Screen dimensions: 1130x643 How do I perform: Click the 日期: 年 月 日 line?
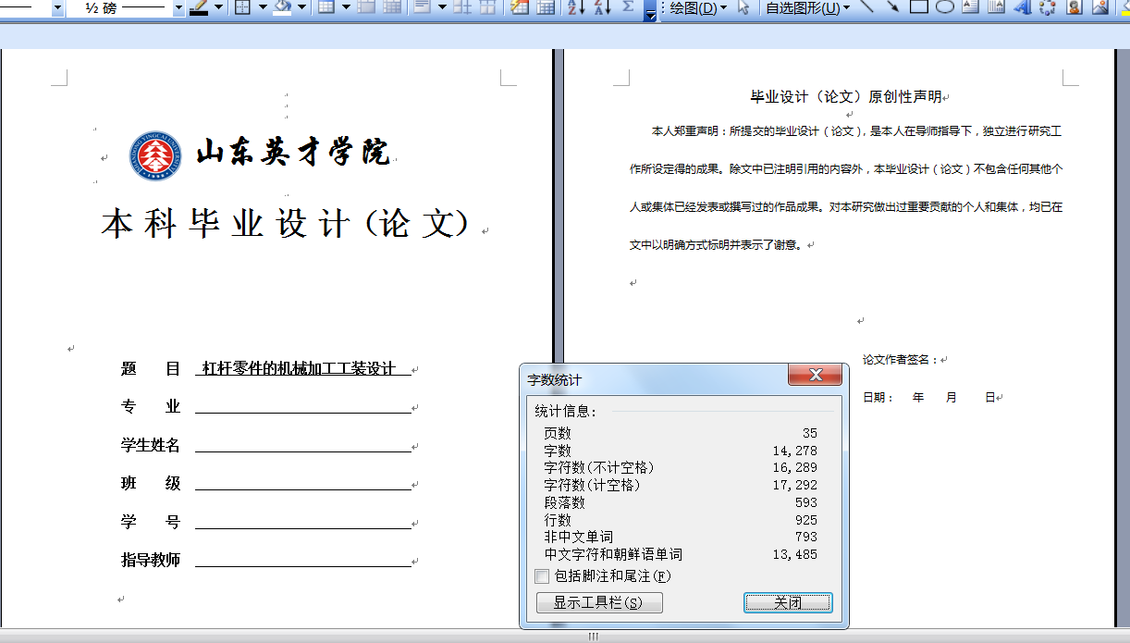pyautogui.click(x=928, y=397)
